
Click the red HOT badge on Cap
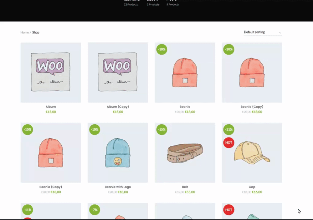click(229, 142)
